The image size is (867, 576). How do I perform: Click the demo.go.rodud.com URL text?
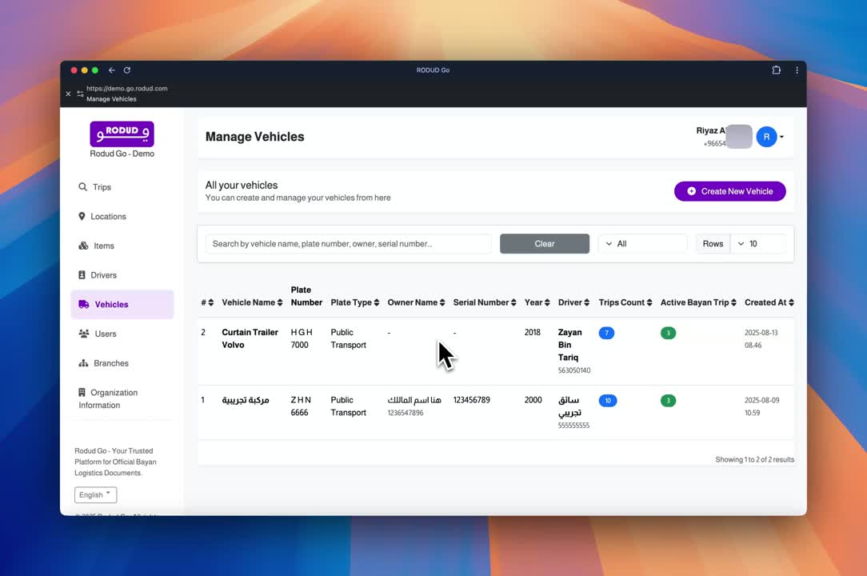tap(126, 89)
